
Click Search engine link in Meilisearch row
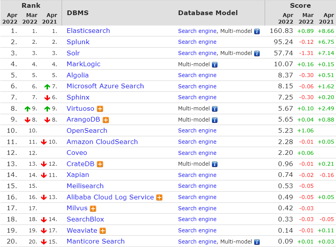coord(197,186)
